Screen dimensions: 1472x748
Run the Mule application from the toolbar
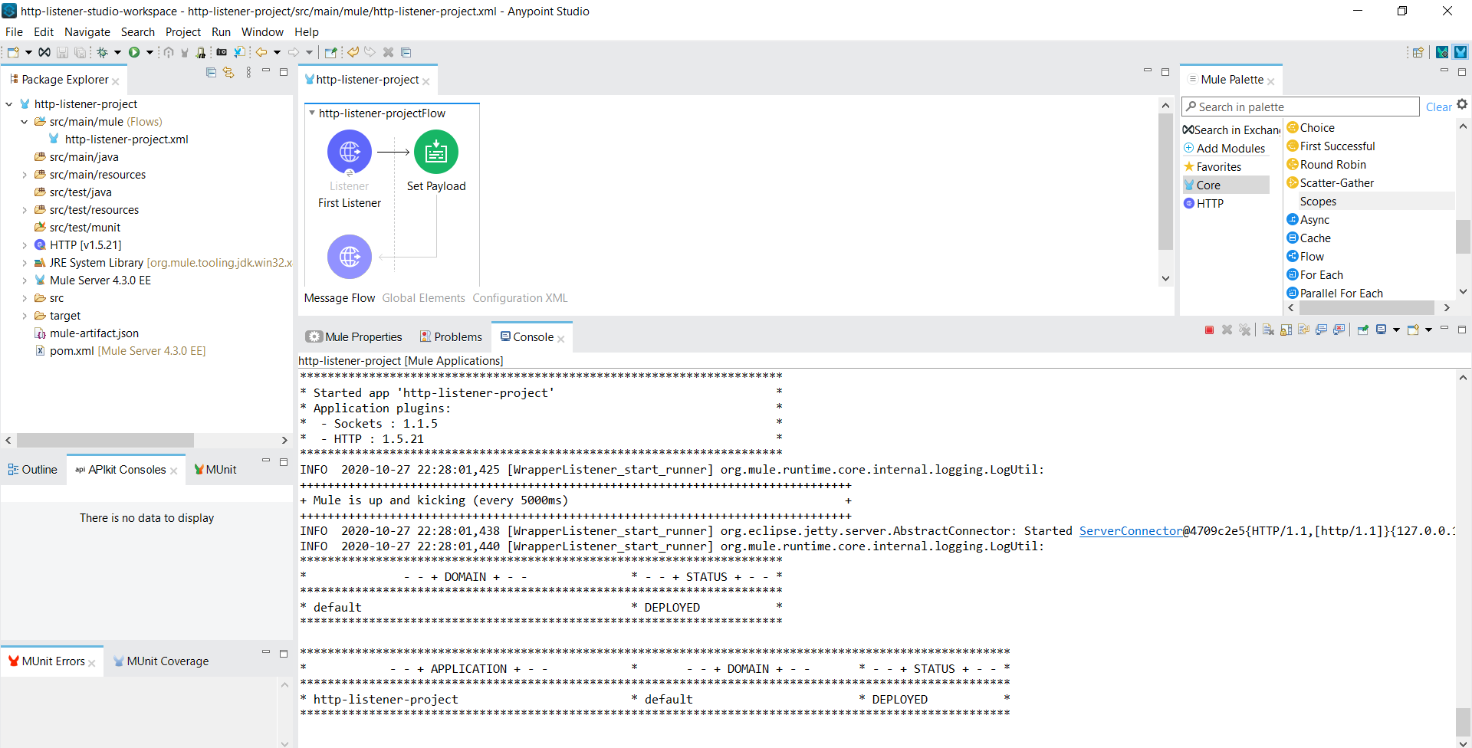pyautogui.click(x=134, y=52)
